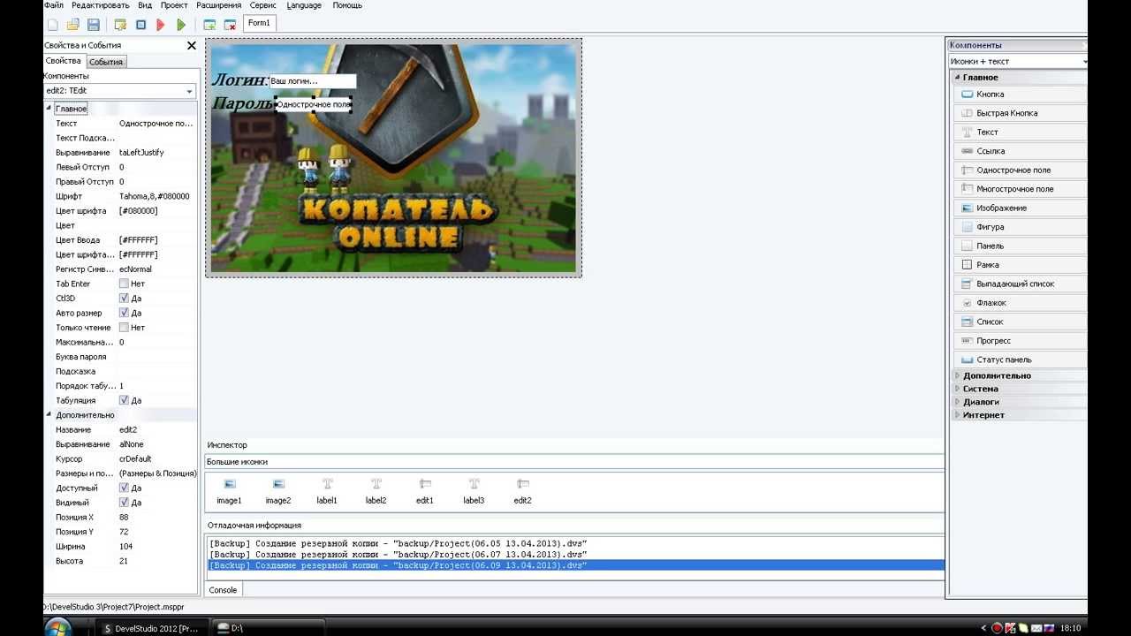
Task: Open the Проект menu
Action: (x=174, y=5)
